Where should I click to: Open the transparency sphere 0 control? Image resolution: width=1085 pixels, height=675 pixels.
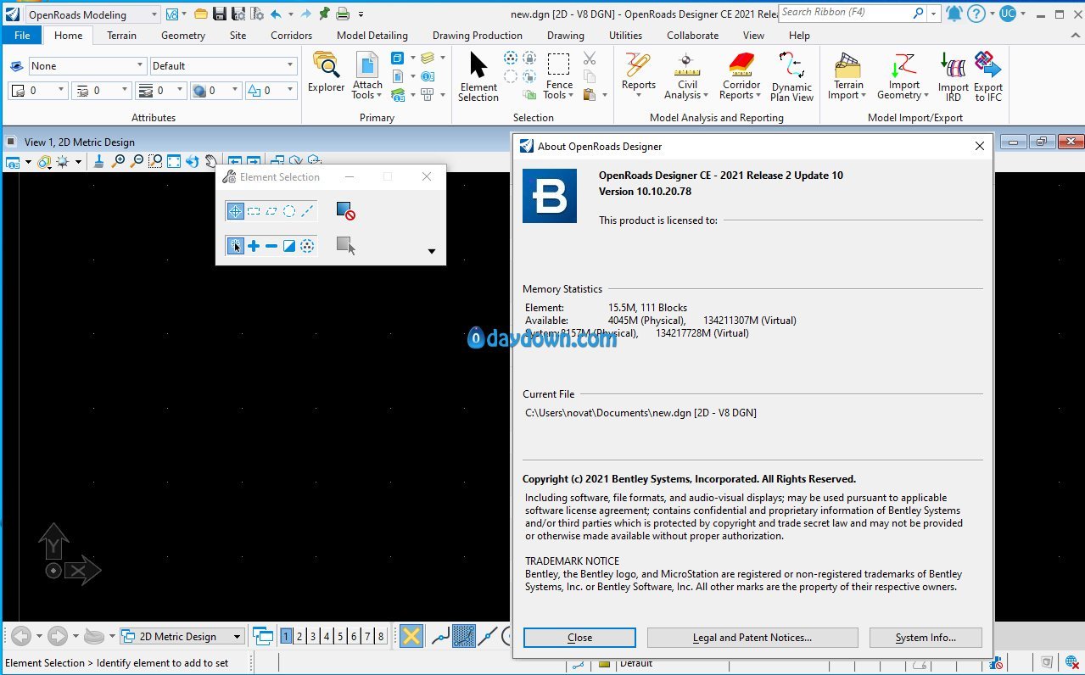tap(215, 90)
